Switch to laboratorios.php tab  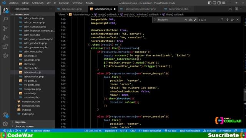[71, 9]
